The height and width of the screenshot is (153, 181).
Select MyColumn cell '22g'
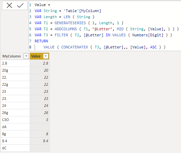[15, 84]
